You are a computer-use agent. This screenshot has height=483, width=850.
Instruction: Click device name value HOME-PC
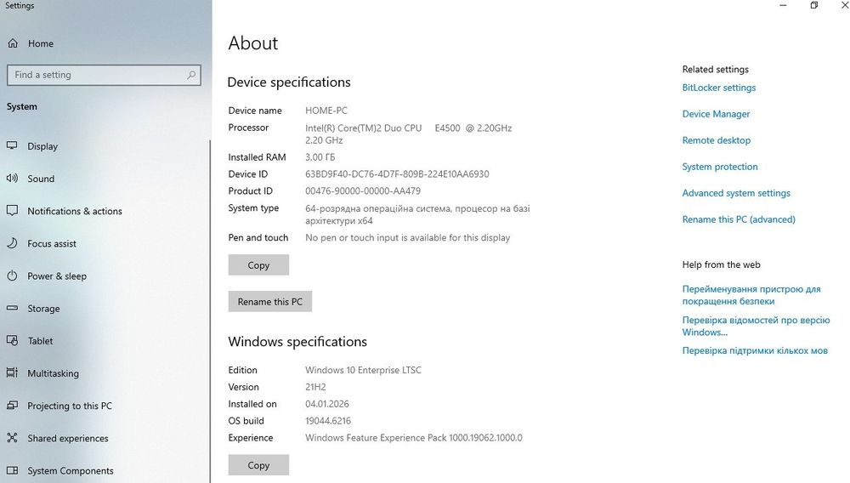(x=326, y=111)
